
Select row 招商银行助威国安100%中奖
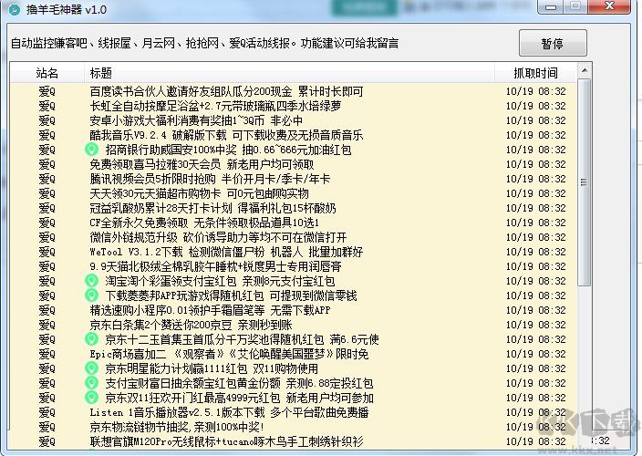294,150
